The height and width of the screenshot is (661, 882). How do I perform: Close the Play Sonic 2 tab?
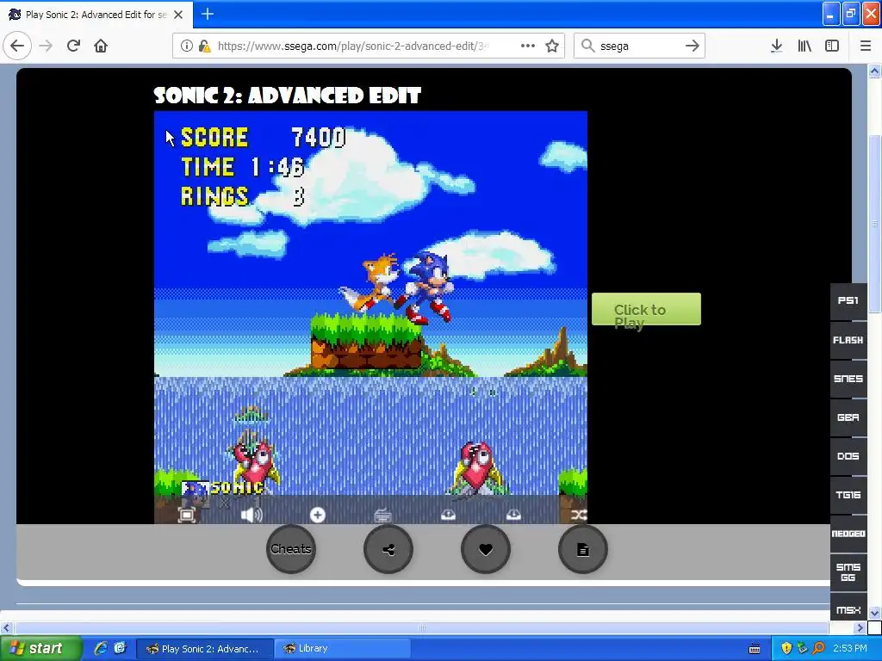click(x=178, y=15)
